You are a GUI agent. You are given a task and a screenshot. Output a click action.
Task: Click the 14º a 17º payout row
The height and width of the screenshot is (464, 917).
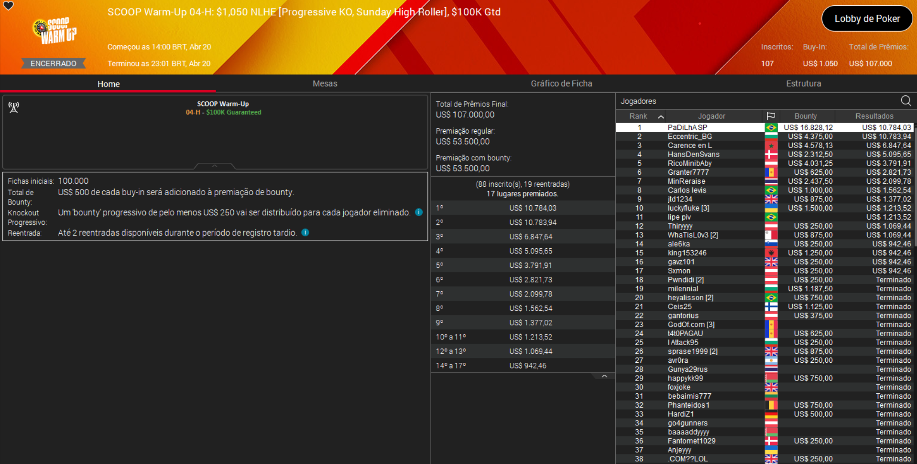coord(523,366)
